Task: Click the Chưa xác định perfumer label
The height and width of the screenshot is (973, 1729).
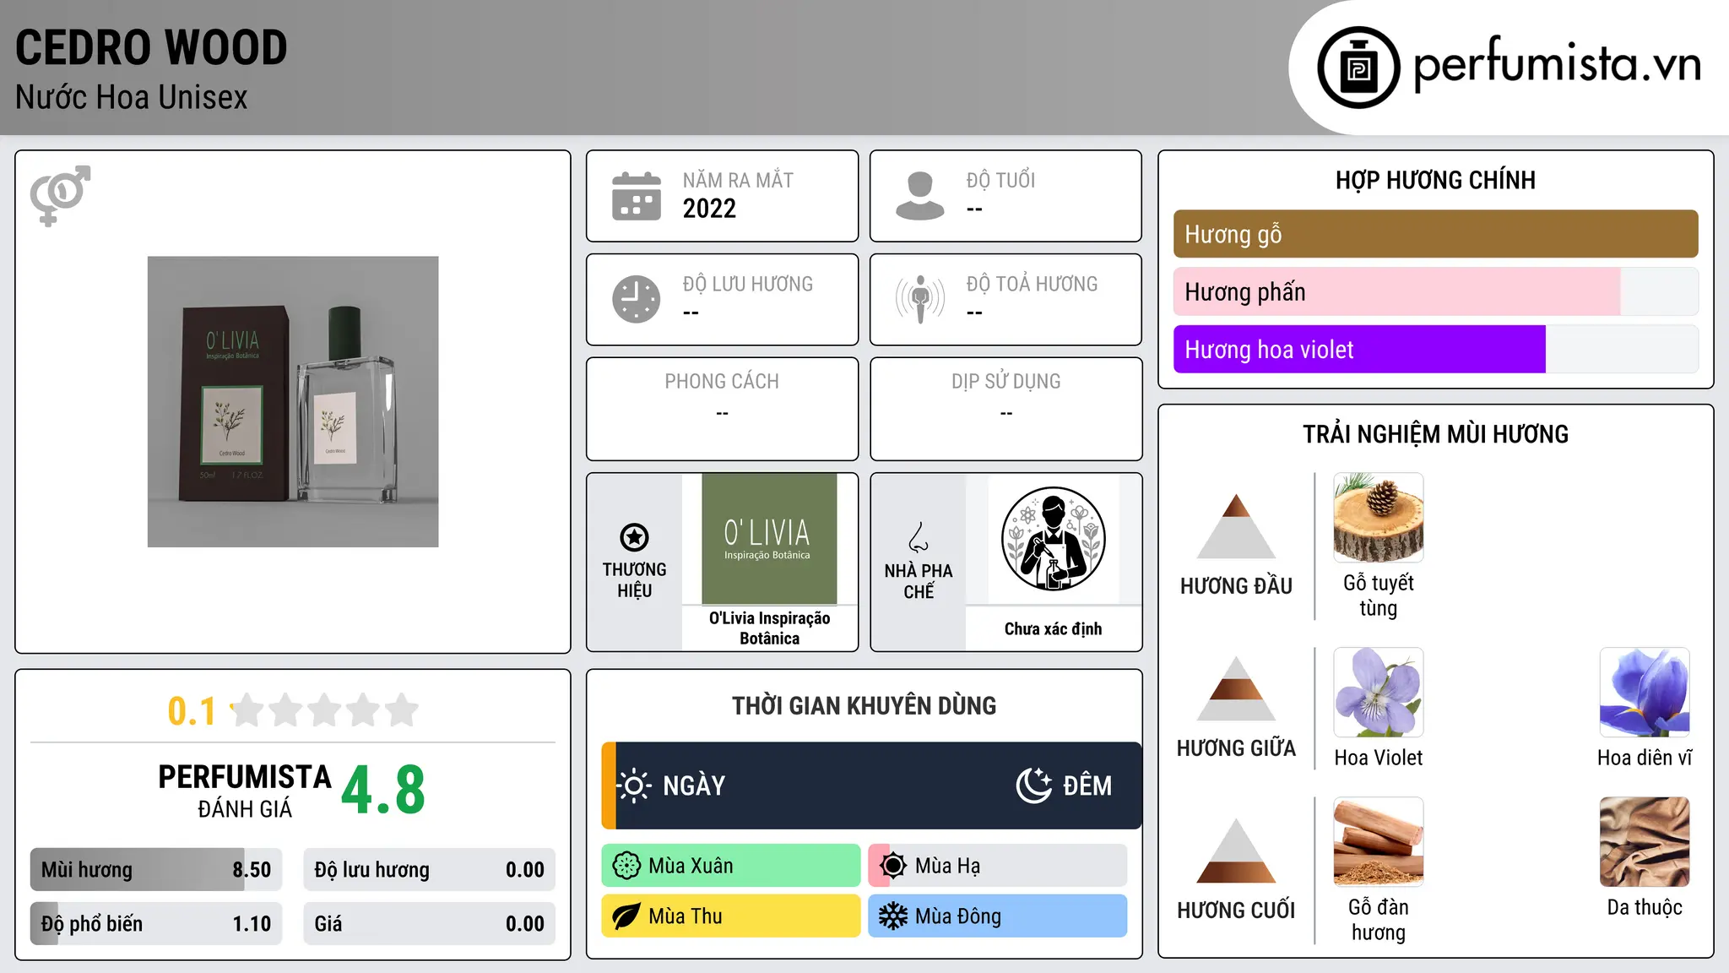Action: tap(1054, 629)
